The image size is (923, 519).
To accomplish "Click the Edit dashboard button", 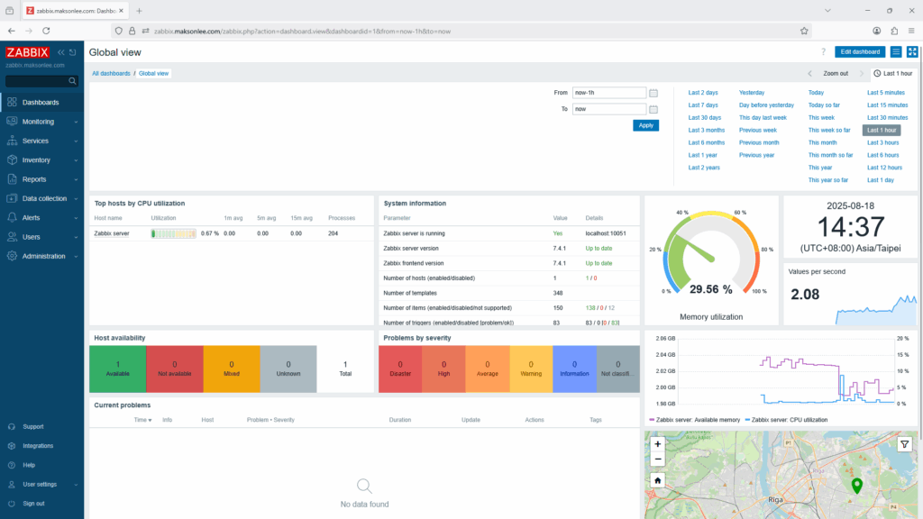I will tap(859, 51).
